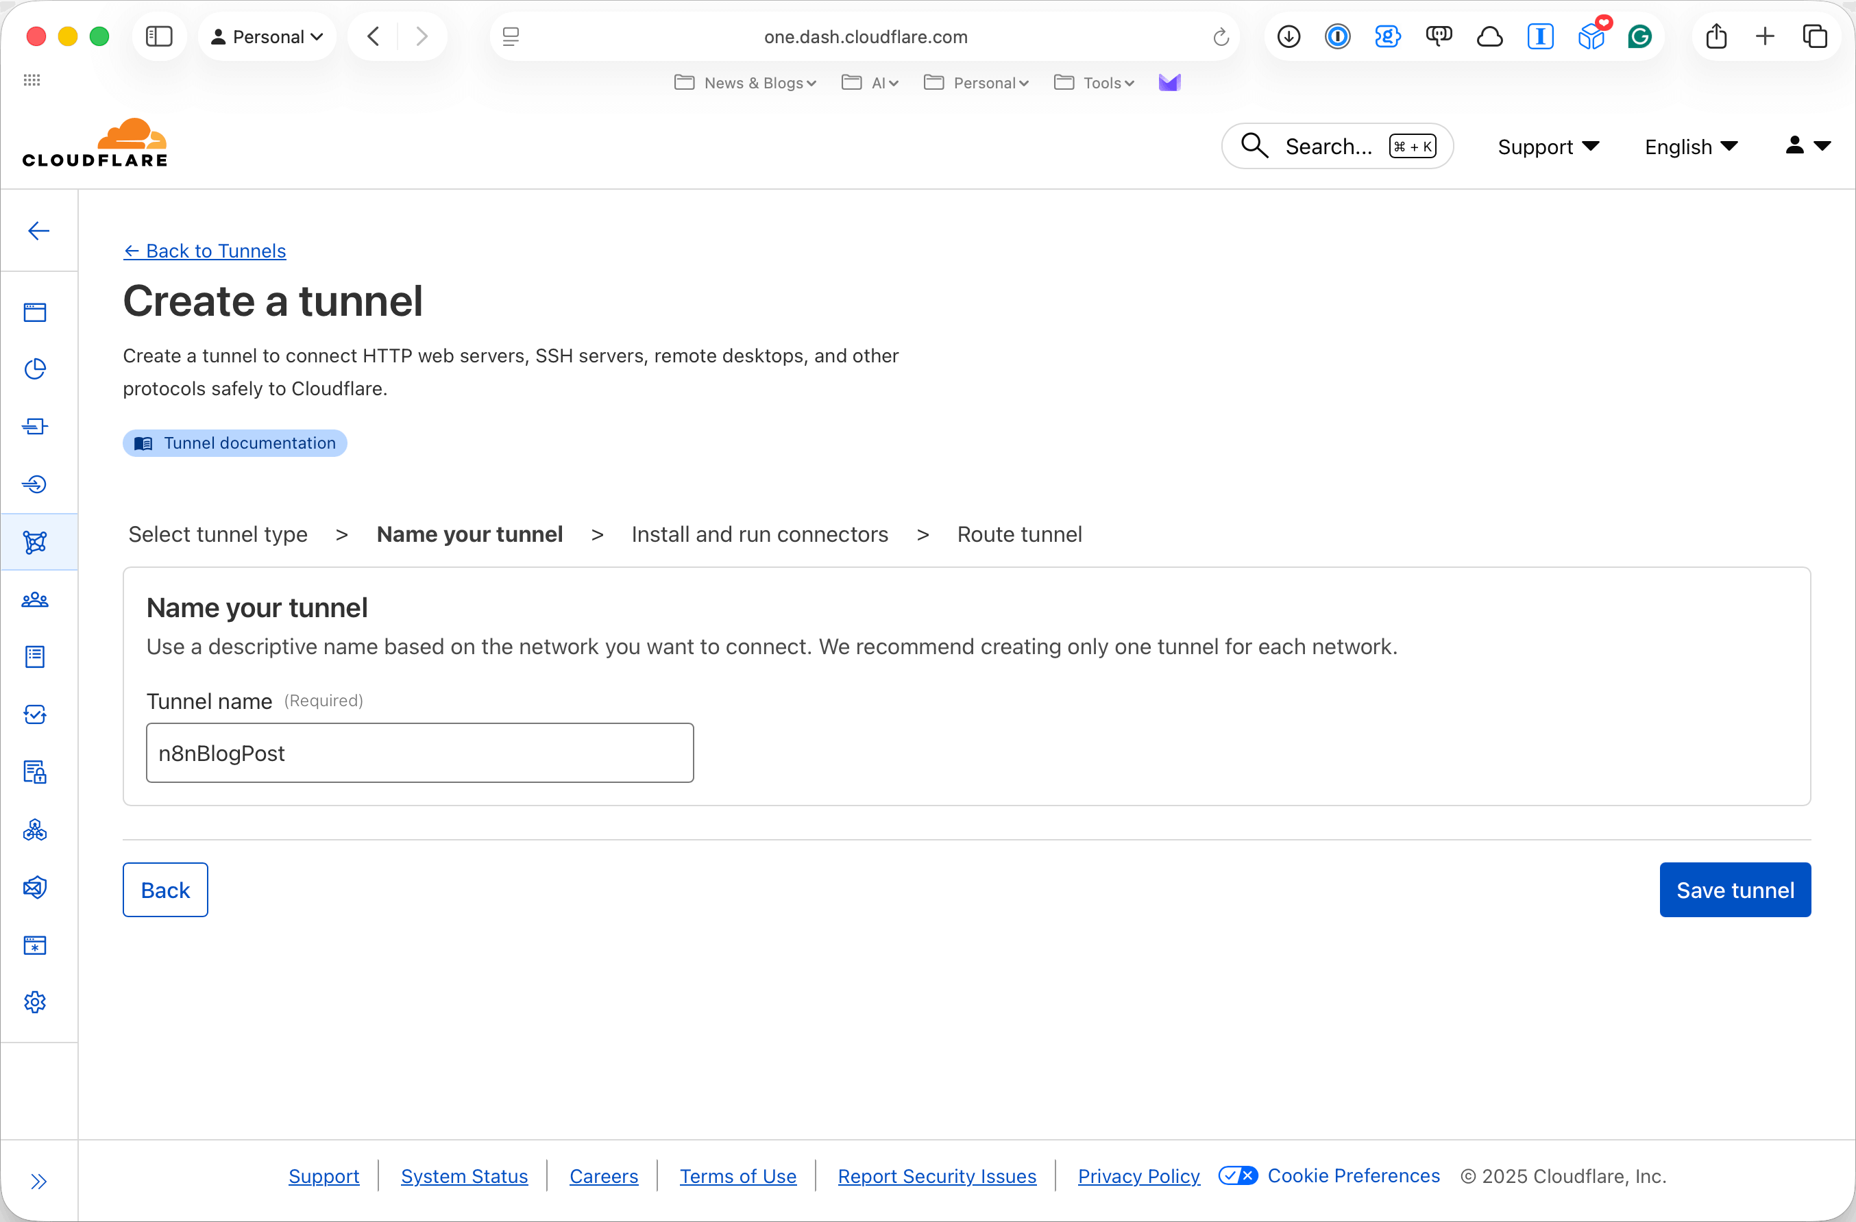The image size is (1856, 1222).
Task: Expand the Support dropdown menu
Action: click(1548, 147)
